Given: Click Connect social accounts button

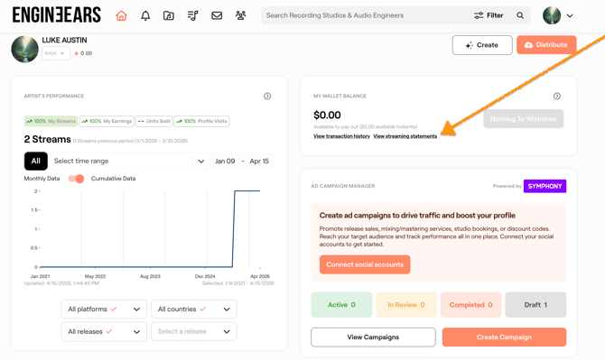Looking at the screenshot, I should [x=365, y=264].
